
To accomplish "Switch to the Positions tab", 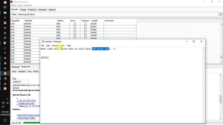I will 32,10.
